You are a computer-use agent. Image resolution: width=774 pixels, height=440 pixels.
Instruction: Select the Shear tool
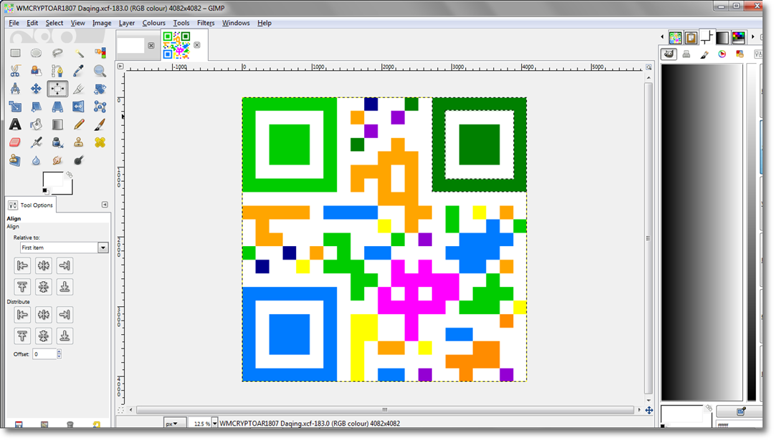36,107
